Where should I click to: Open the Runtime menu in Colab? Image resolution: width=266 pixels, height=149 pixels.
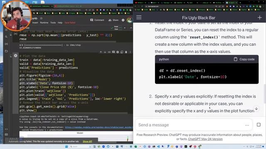(x=44, y=23)
